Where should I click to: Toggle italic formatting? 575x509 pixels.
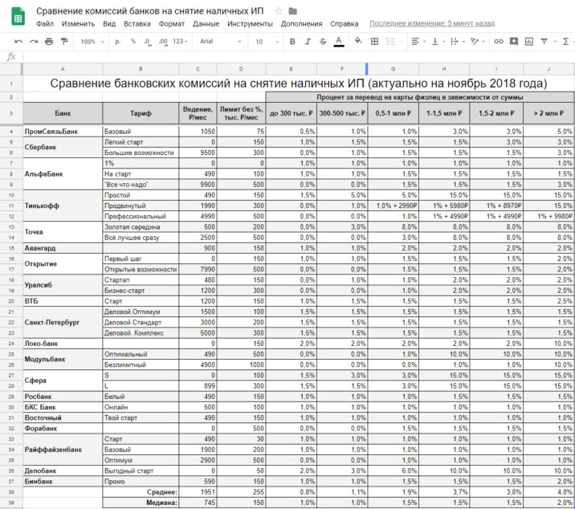308,42
